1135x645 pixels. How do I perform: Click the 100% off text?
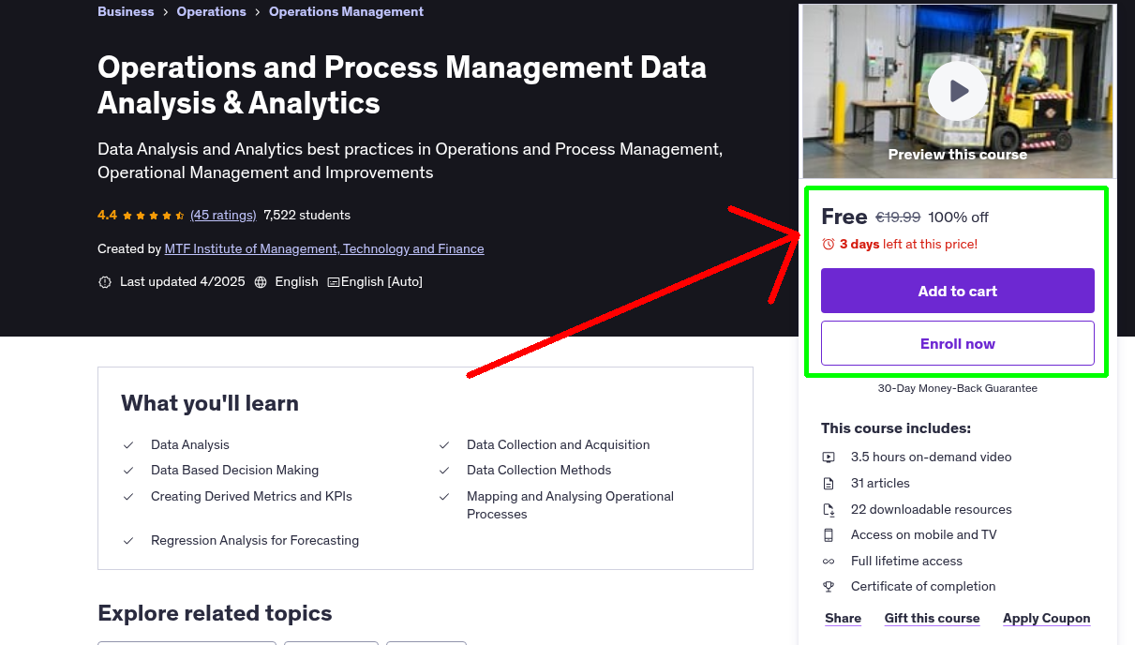tap(959, 217)
